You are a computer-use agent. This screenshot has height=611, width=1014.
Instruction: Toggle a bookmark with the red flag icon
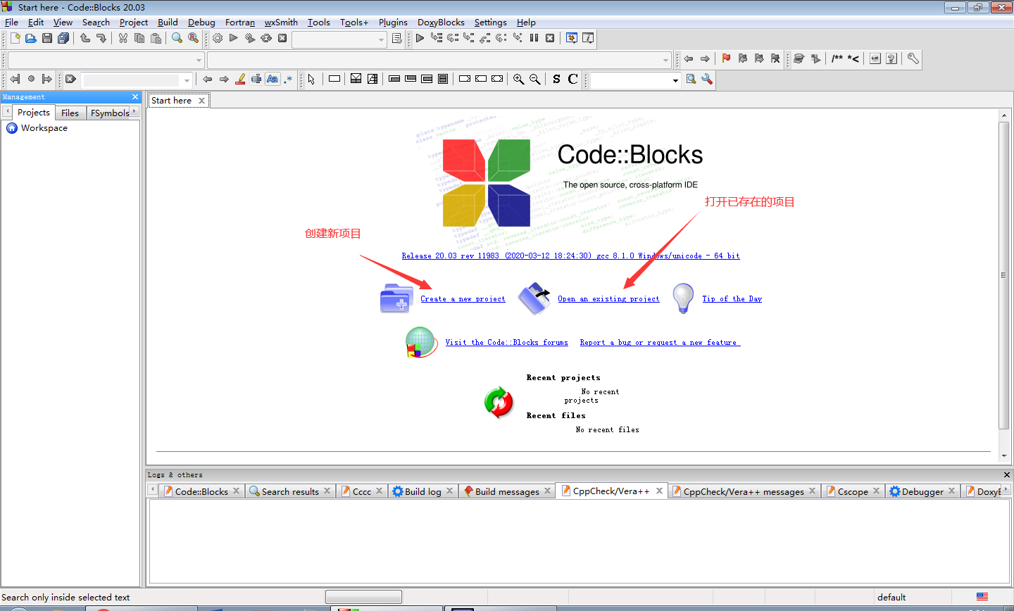coord(726,59)
